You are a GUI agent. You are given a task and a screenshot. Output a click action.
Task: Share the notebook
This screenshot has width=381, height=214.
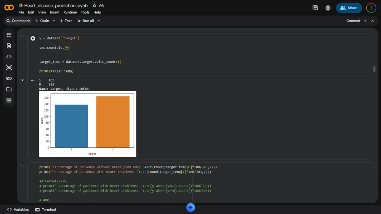[x=349, y=8]
